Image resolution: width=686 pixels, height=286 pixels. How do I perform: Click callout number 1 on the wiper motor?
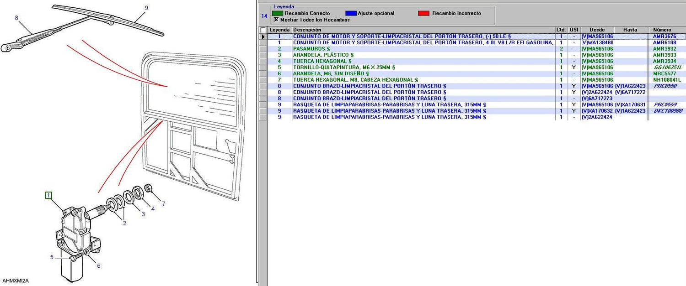tap(48, 196)
